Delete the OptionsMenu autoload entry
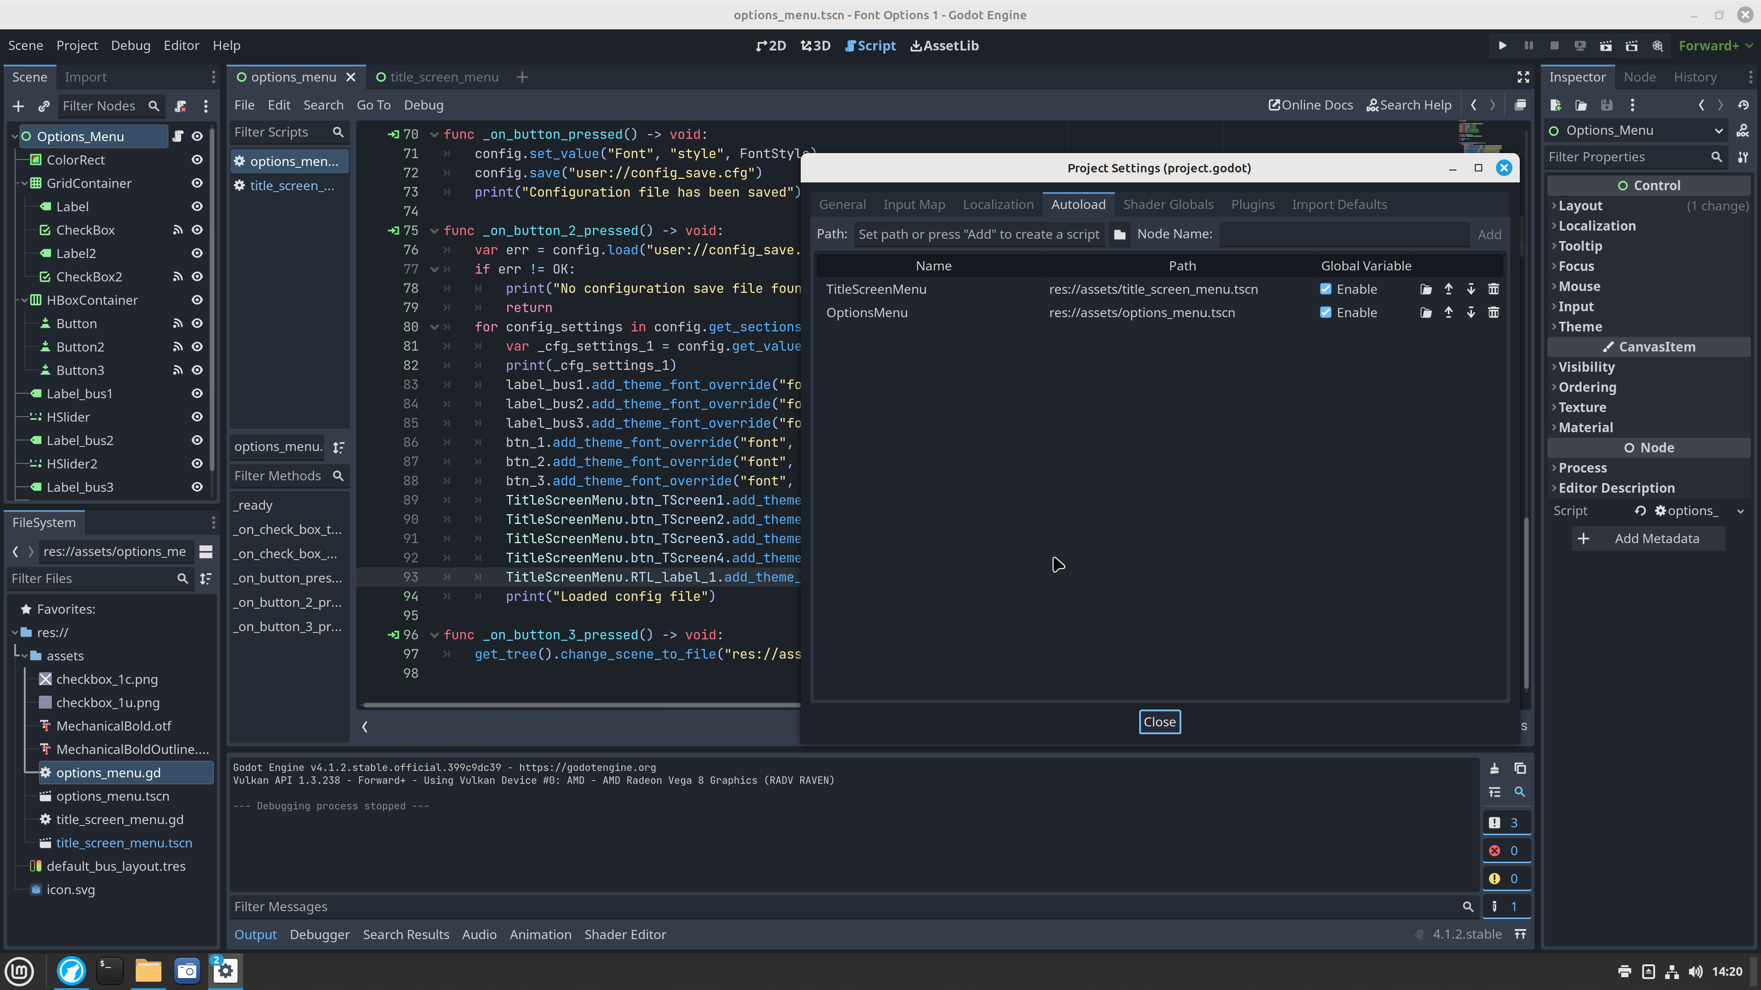 (1494, 312)
